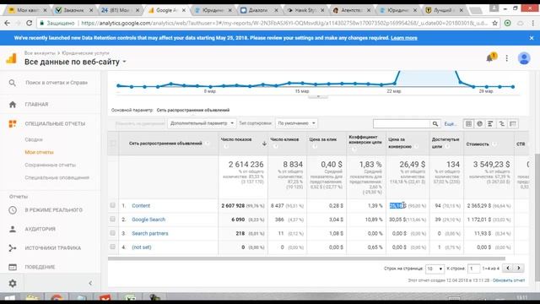Image resolution: width=540 pixels, height=304 pixels.
Task: Open Windows Start button on taskbar
Action: click(9, 298)
